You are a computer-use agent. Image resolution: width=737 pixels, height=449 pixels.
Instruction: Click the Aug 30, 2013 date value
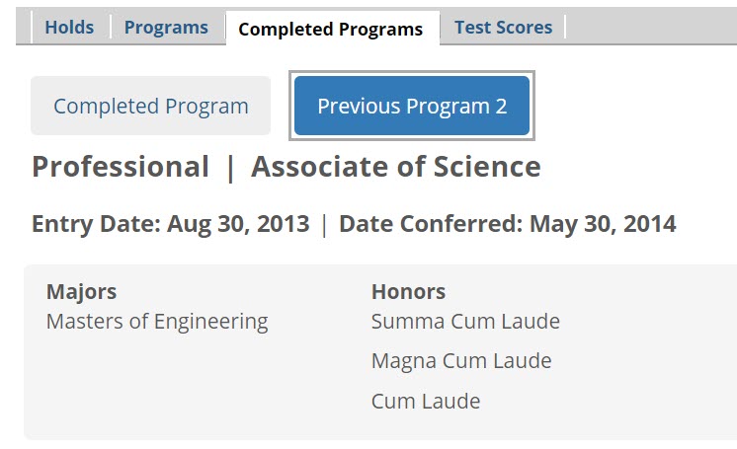(x=238, y=224)
